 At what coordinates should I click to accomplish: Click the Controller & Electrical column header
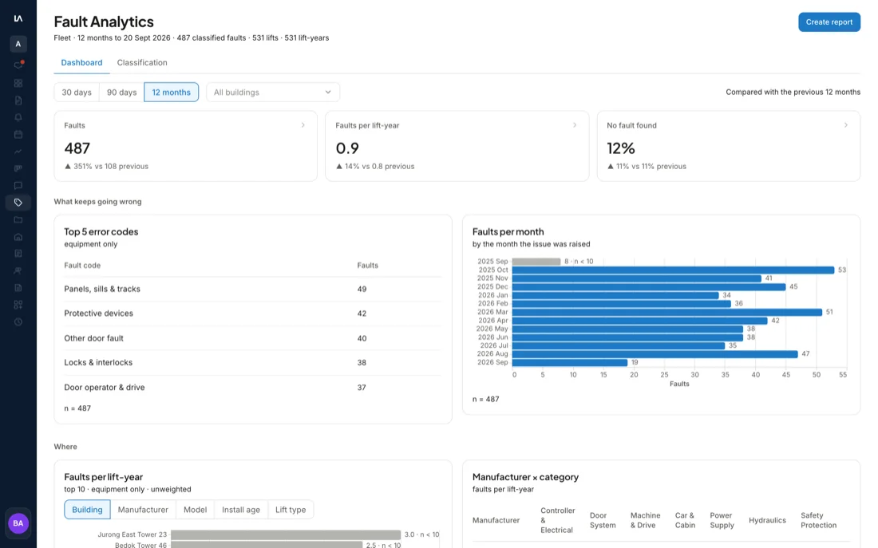[x=558, y=520]
